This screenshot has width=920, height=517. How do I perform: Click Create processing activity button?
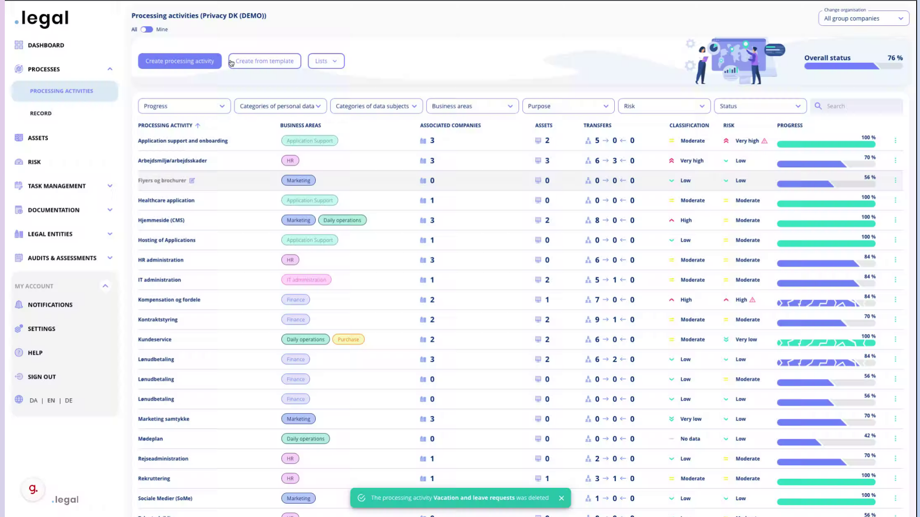point(180,61)
